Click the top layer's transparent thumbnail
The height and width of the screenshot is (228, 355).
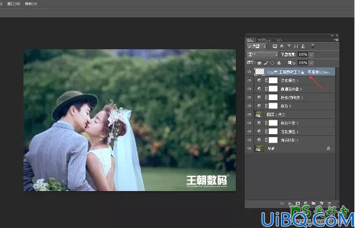[260, 72]
